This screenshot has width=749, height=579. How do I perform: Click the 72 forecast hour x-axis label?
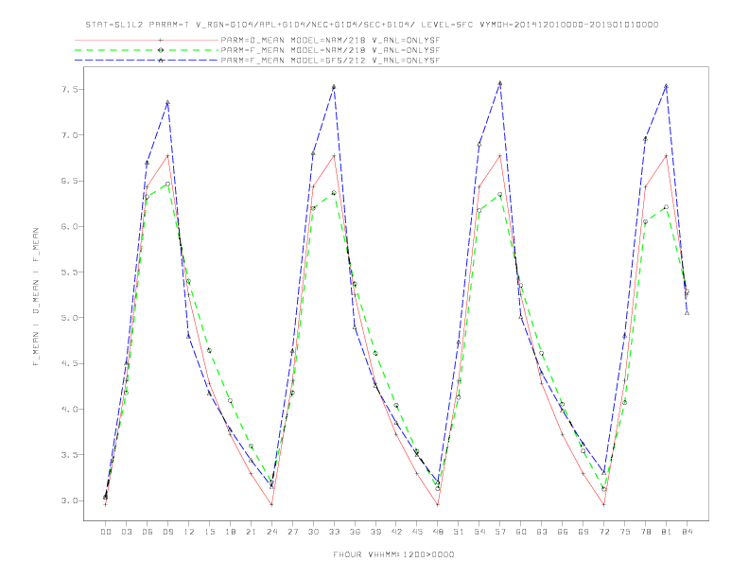click(604, 532)
